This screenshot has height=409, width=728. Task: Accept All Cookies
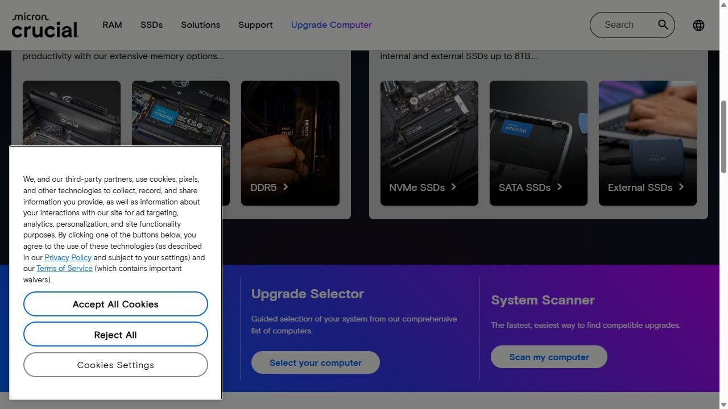[115, 304]
